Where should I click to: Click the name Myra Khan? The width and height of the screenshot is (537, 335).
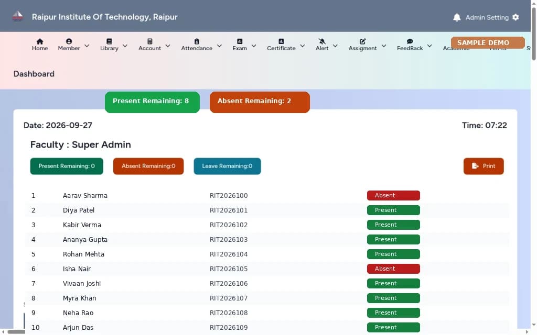point(80,298)
